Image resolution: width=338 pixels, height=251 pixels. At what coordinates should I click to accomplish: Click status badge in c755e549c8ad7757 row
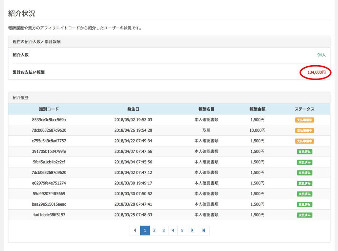305,141
